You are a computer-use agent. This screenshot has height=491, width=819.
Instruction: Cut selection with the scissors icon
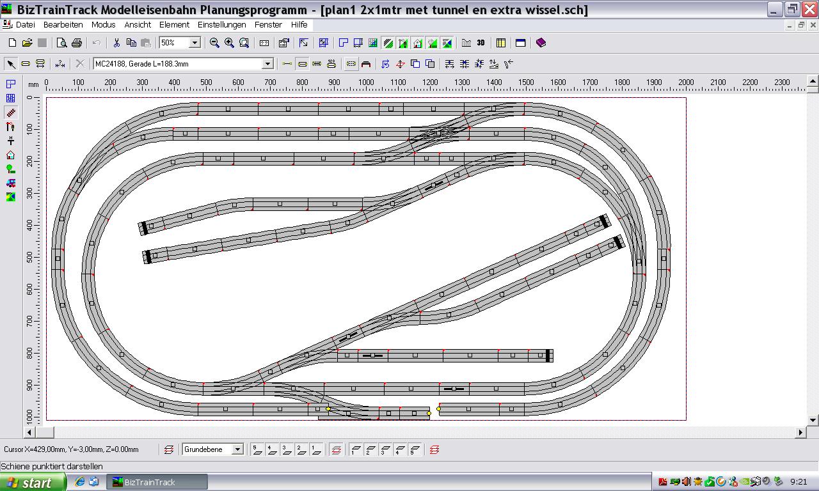click(116, 43)
